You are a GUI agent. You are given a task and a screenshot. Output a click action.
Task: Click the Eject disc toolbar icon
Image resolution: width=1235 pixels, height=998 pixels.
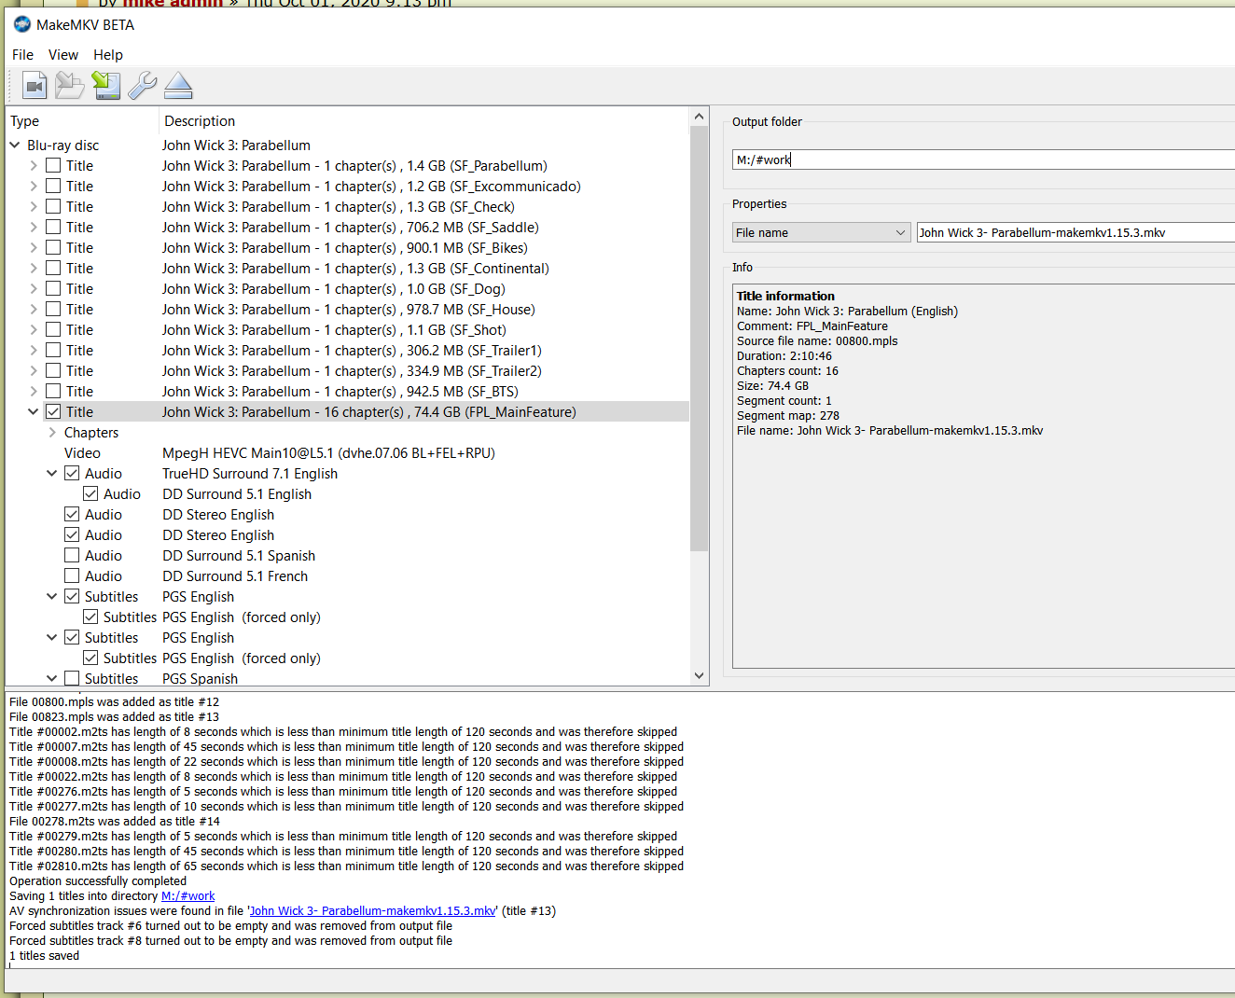[178, 86]
